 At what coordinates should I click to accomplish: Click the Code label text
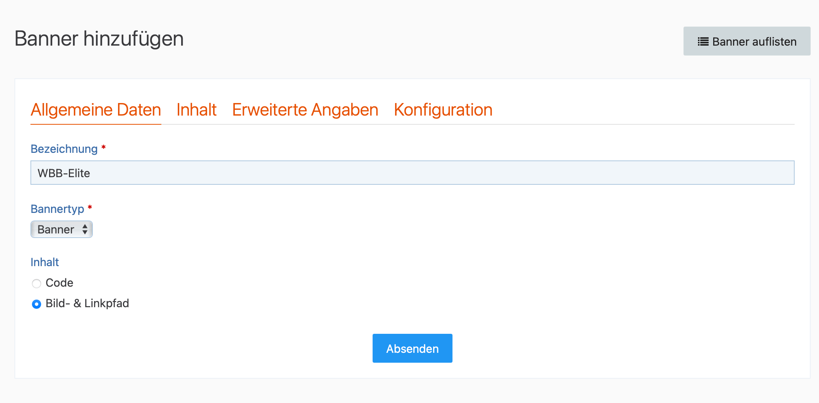click(59, 283)
